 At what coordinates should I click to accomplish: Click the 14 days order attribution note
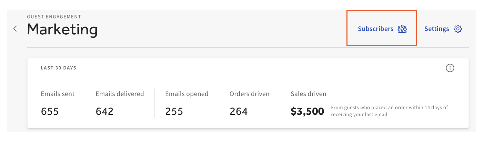coord(389,111)
